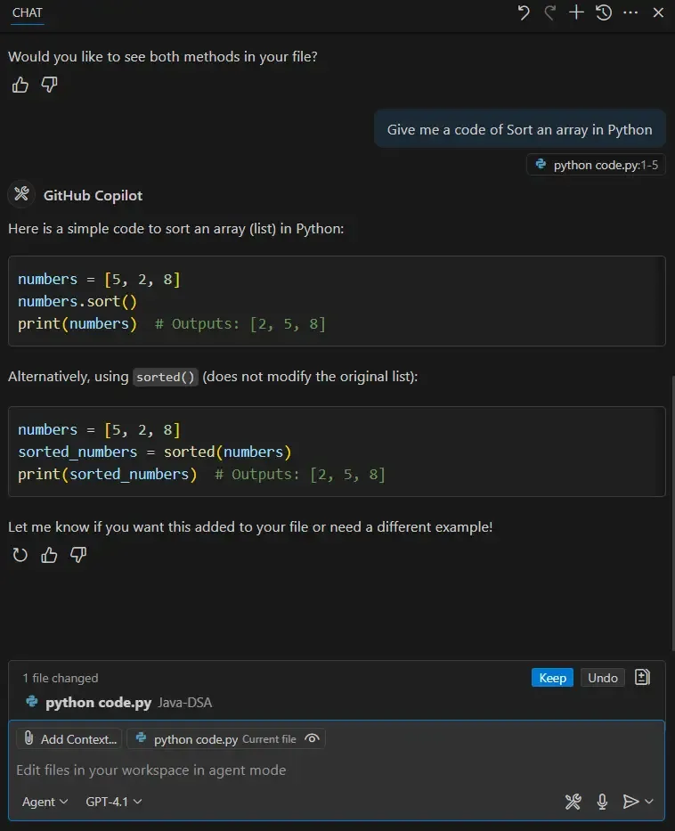This screenshot has width=675, height=831.
Task: Click the paperclip attach icon
Action: click(x=29, y=738)
